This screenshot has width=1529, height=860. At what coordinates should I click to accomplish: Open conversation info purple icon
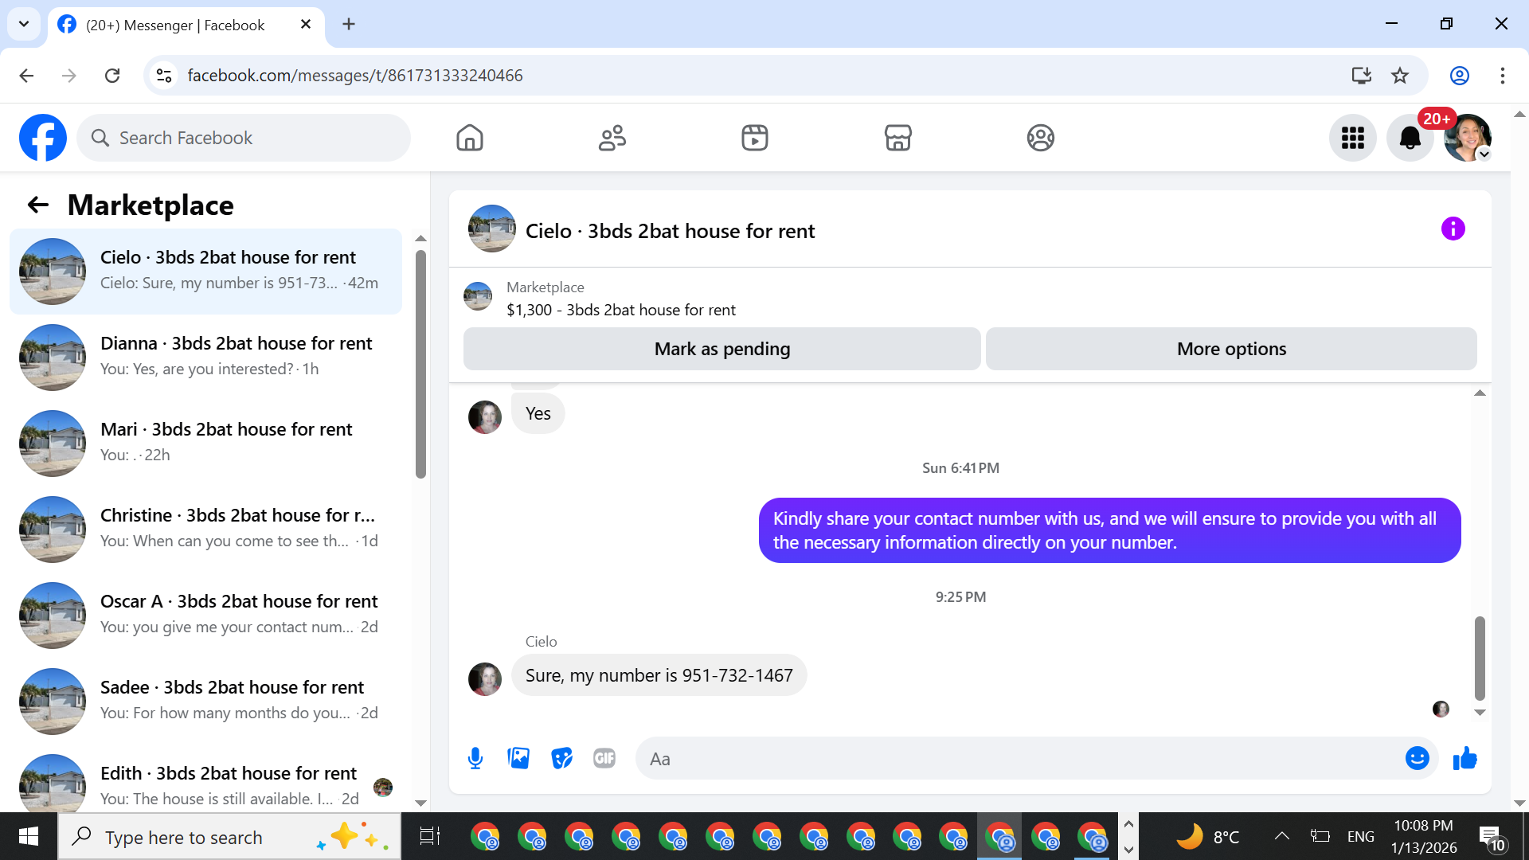[x=1453, y=229]
